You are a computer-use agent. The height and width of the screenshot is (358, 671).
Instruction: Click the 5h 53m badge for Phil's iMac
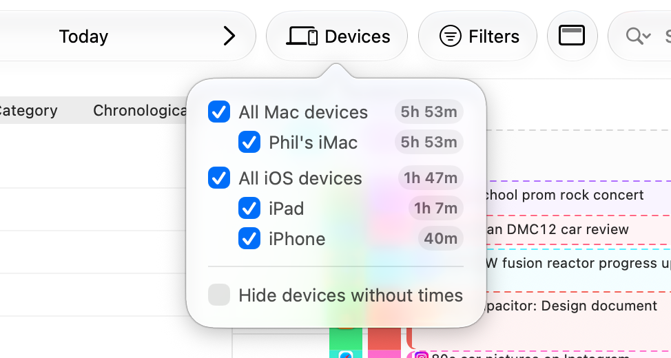tap(429, 142)
